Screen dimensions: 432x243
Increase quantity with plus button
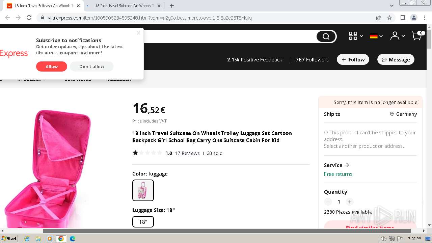[350, 202]
